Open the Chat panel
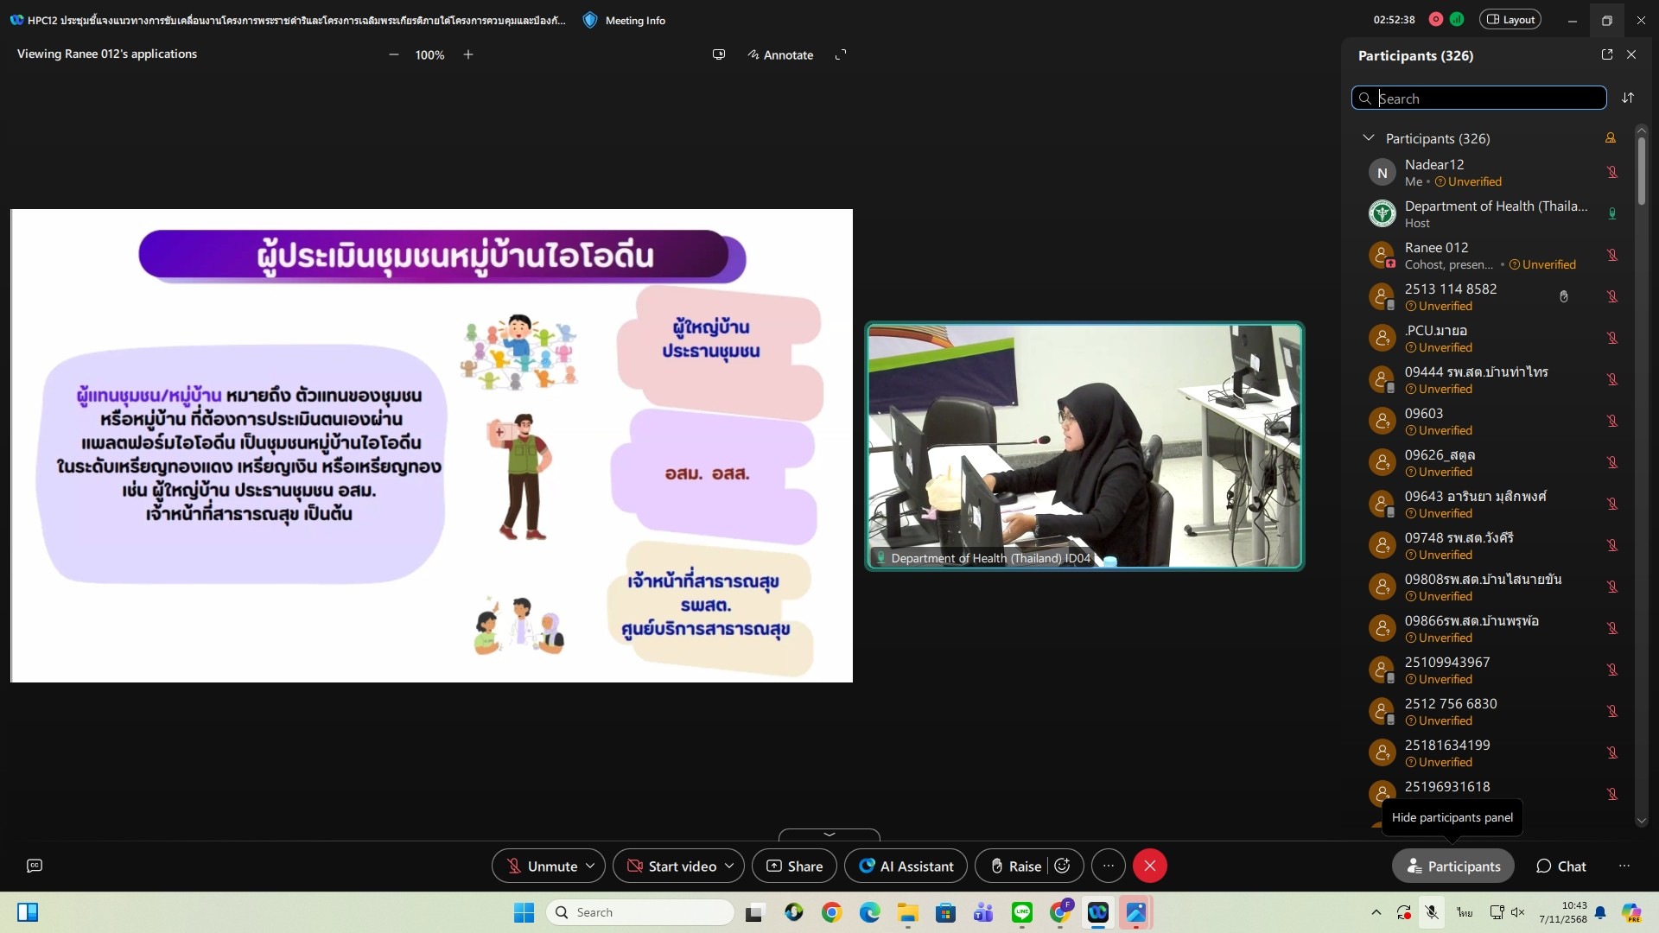1659x933 pixels. click(x=1560, y=866)
